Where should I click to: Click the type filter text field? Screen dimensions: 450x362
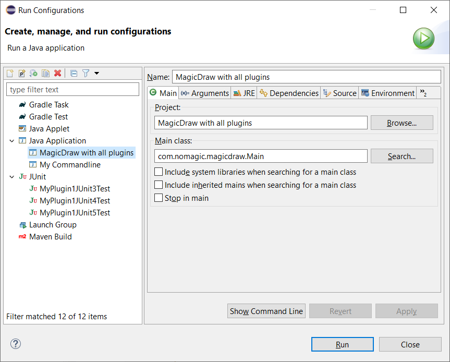pyautogui.click(x=73, y=90)
